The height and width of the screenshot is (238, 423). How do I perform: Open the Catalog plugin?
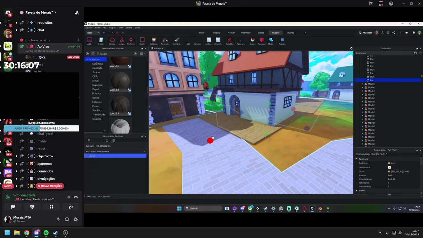(x=112, y=41)
